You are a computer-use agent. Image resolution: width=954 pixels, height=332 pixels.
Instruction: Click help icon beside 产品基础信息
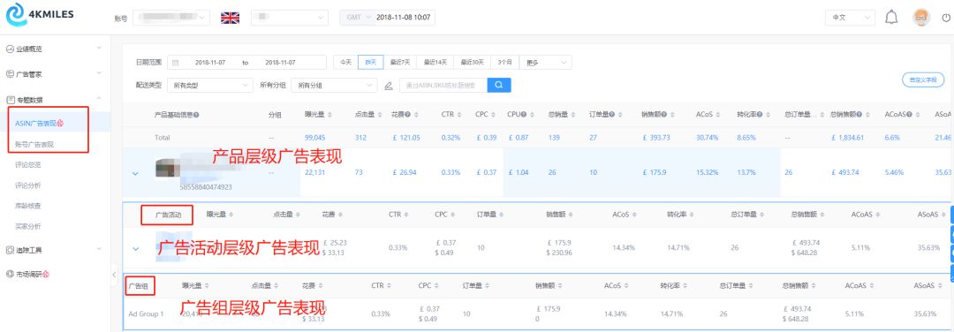tap(196, 114)
